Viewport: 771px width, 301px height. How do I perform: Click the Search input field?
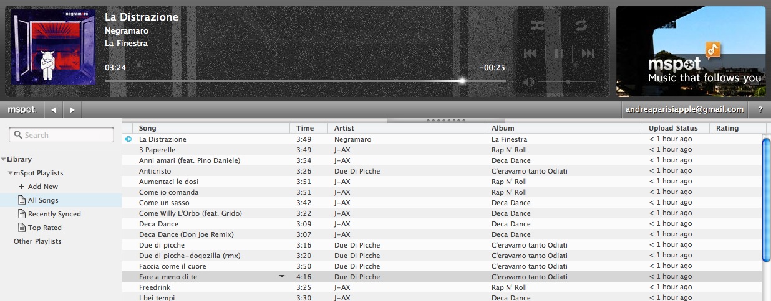(x=61, y=135)
